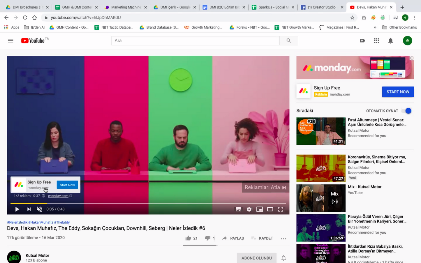The width and height of the screenshot is (421, 263).
Task: Click the create video camera icon
Action: click(x=362, y=41)
